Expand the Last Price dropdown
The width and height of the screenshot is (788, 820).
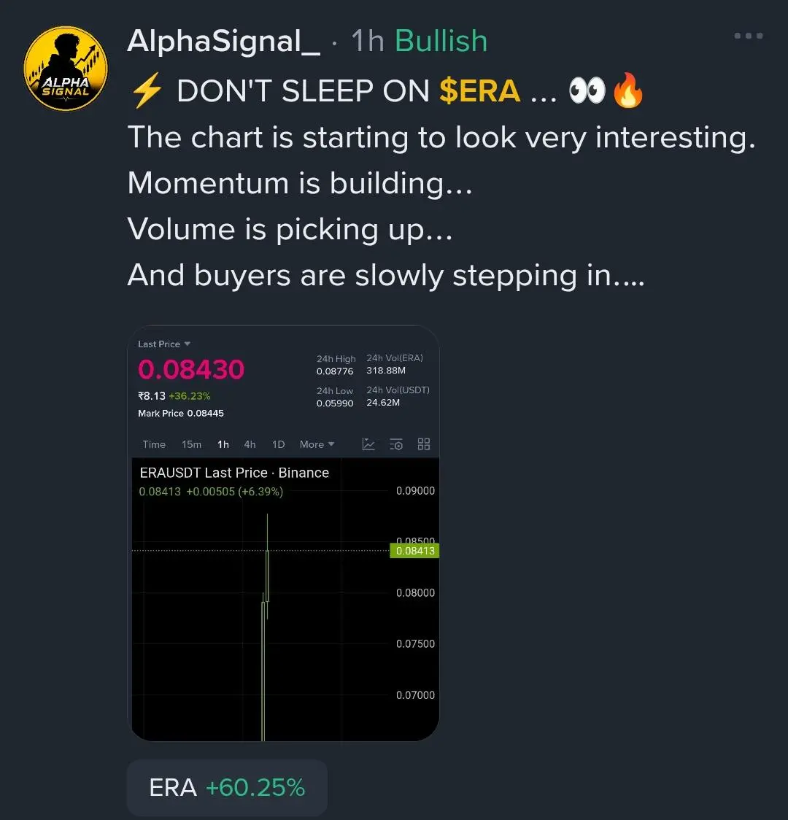[163, 344]
